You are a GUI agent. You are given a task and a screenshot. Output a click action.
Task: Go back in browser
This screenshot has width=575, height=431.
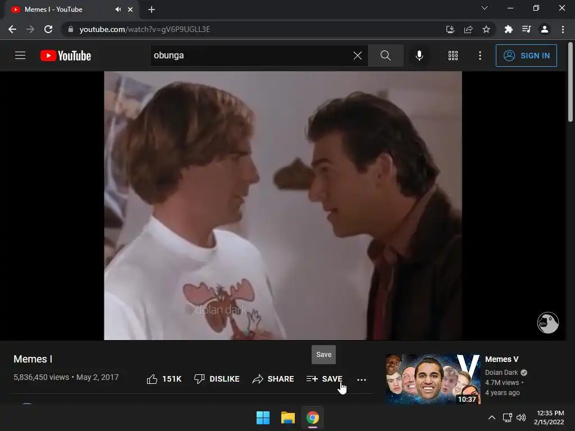(x=12, y=29)
